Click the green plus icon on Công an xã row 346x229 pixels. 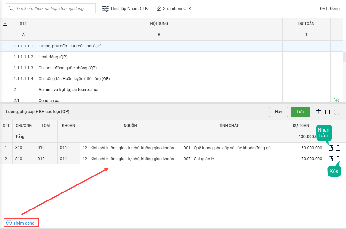[x=336, y=100]
